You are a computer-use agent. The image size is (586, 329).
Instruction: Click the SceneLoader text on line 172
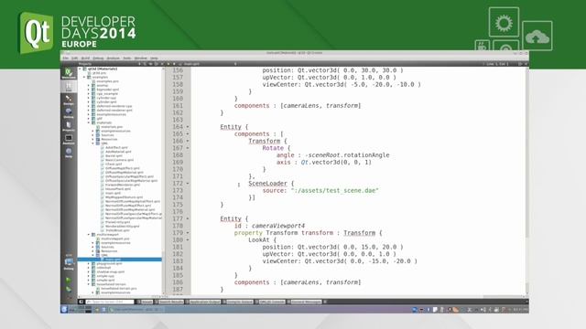pyautogui.click(x=268, y=184)
